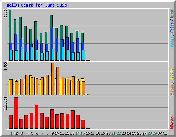The height and width of the screenshot is (137, 176).
Task: Click the cyan Pages bar for day 15
Action: (84, 55)
